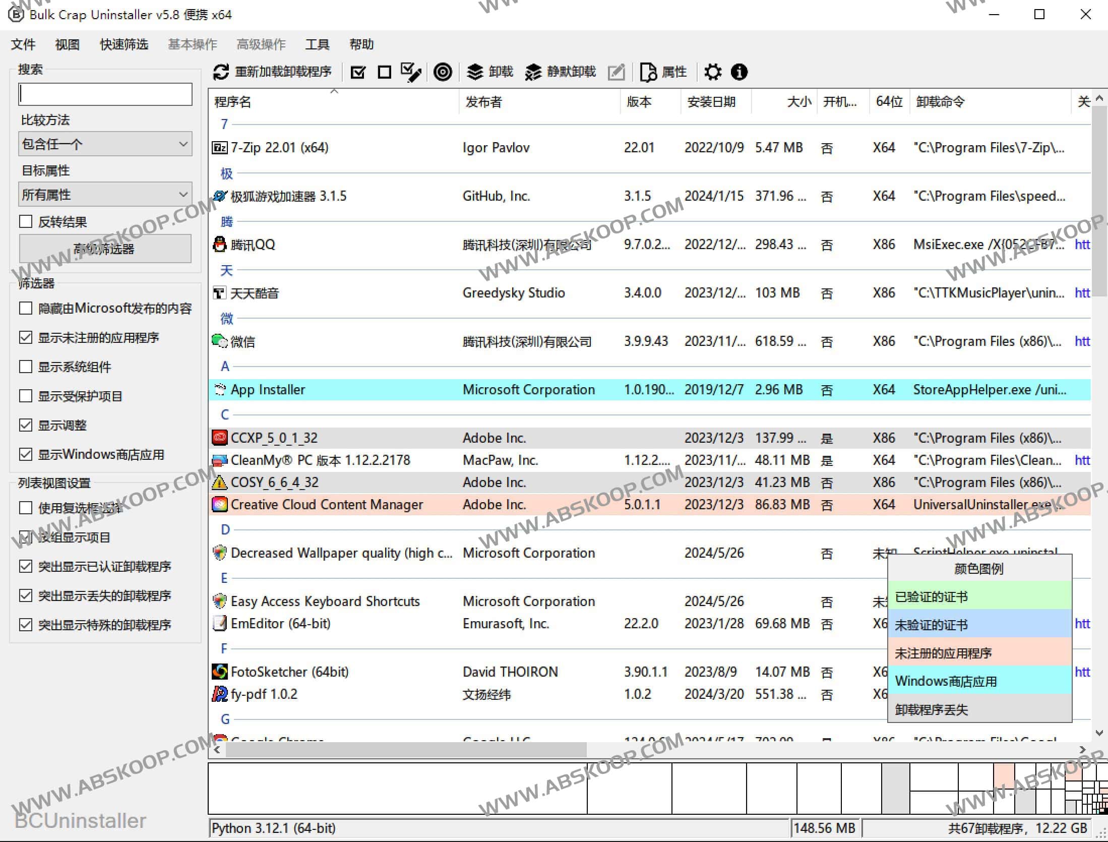Open the 工具 menu
The height and width of the screenshot is (842, 1108).
point(317,44)
